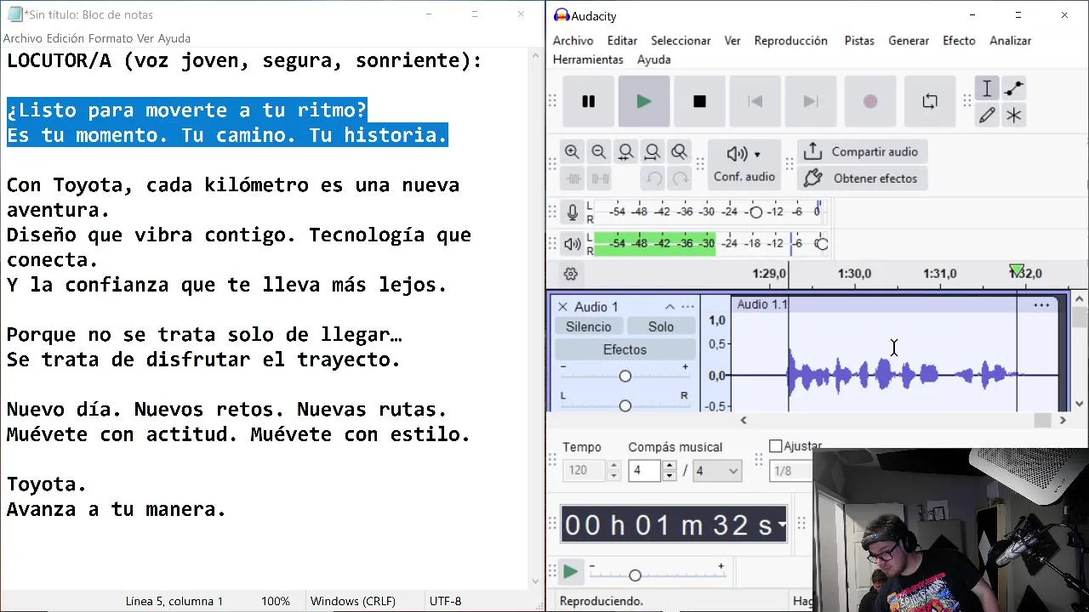The width and height of the screenshot is (1089, 612).
Task: Click the Audio 1.1 clip title
Action: pyautogui.click(x=762, y=304)
